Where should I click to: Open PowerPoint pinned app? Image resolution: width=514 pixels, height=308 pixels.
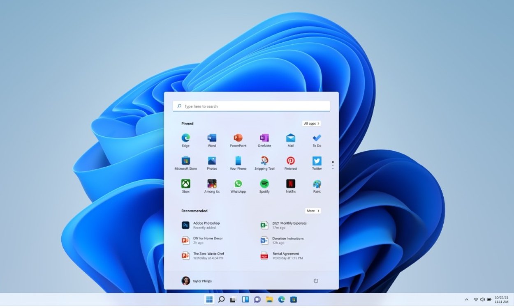click(238, 140)
